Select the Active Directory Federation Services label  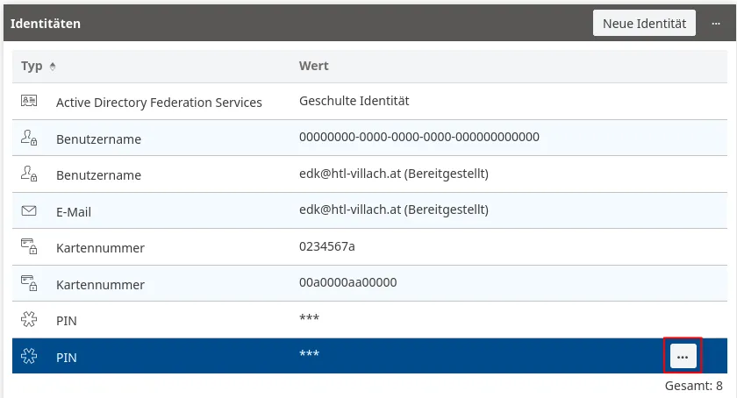coord(159,103)
